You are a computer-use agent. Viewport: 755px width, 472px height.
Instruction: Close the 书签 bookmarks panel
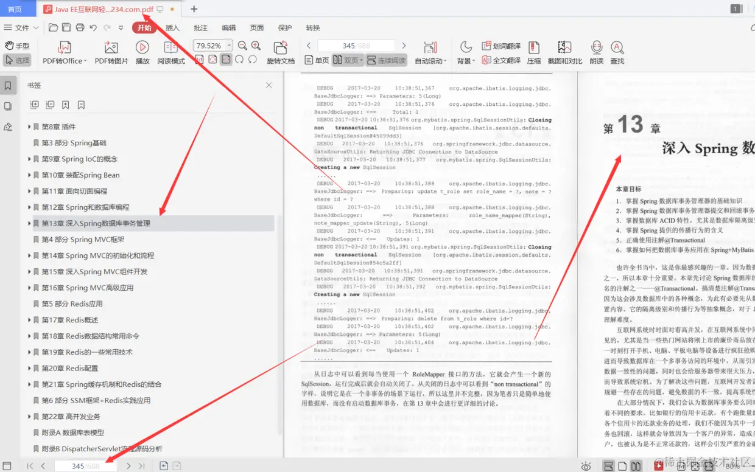click(269, 85)
